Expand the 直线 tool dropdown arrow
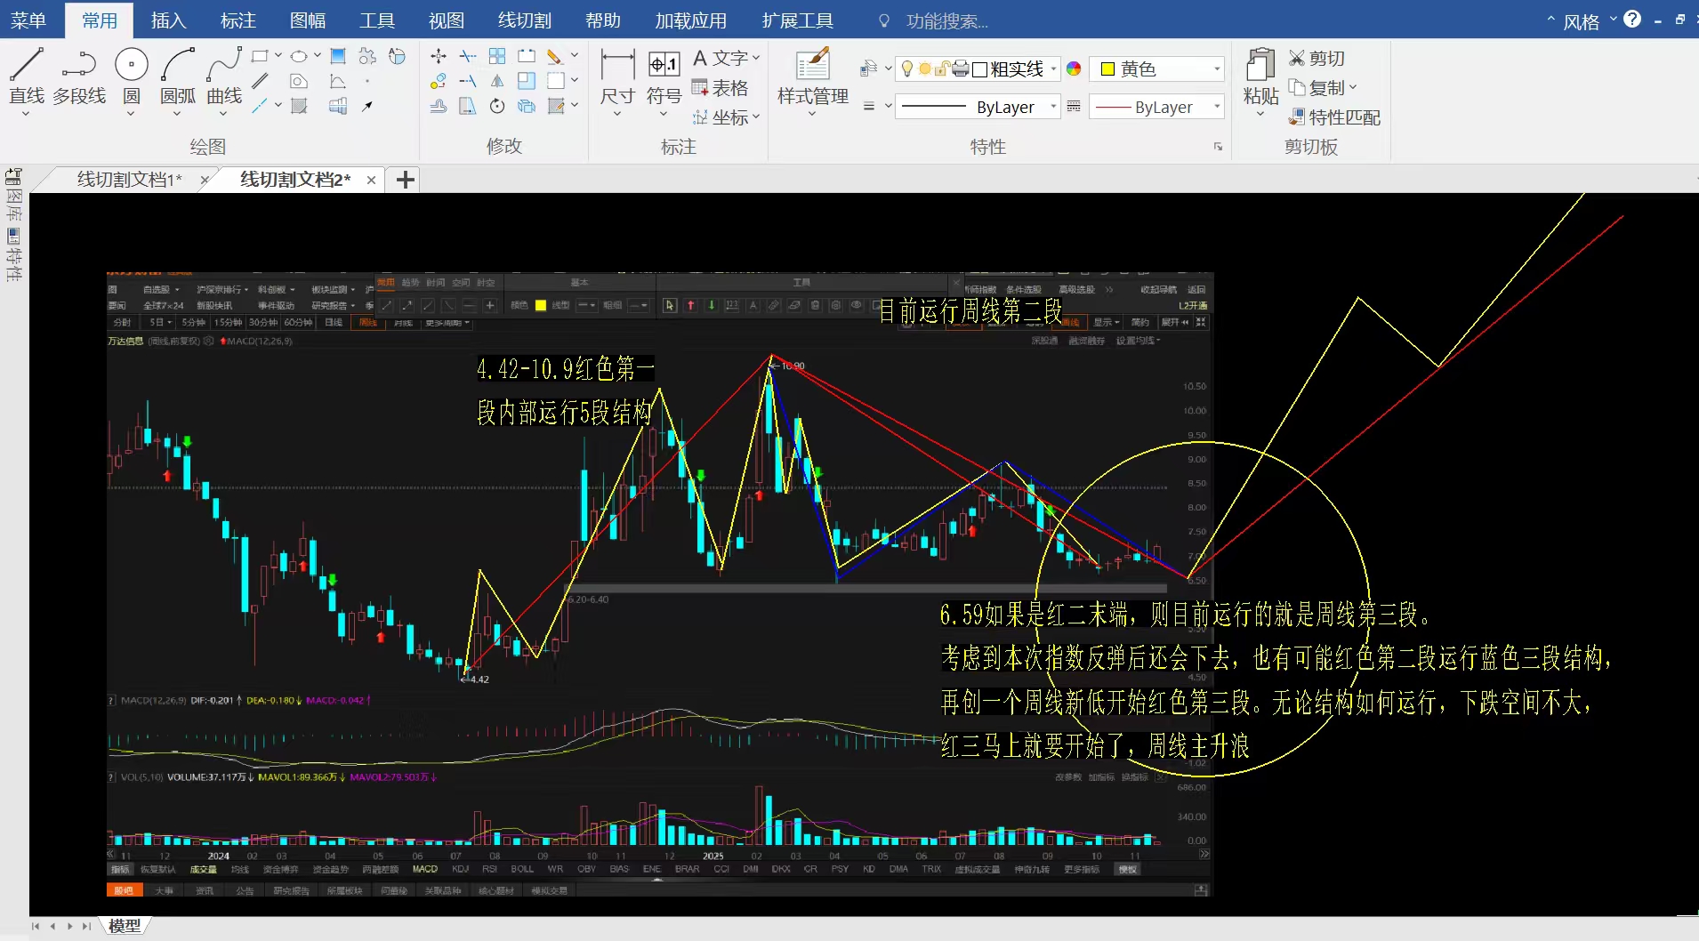The image size is (1699, 941). [x=26, y=114]
